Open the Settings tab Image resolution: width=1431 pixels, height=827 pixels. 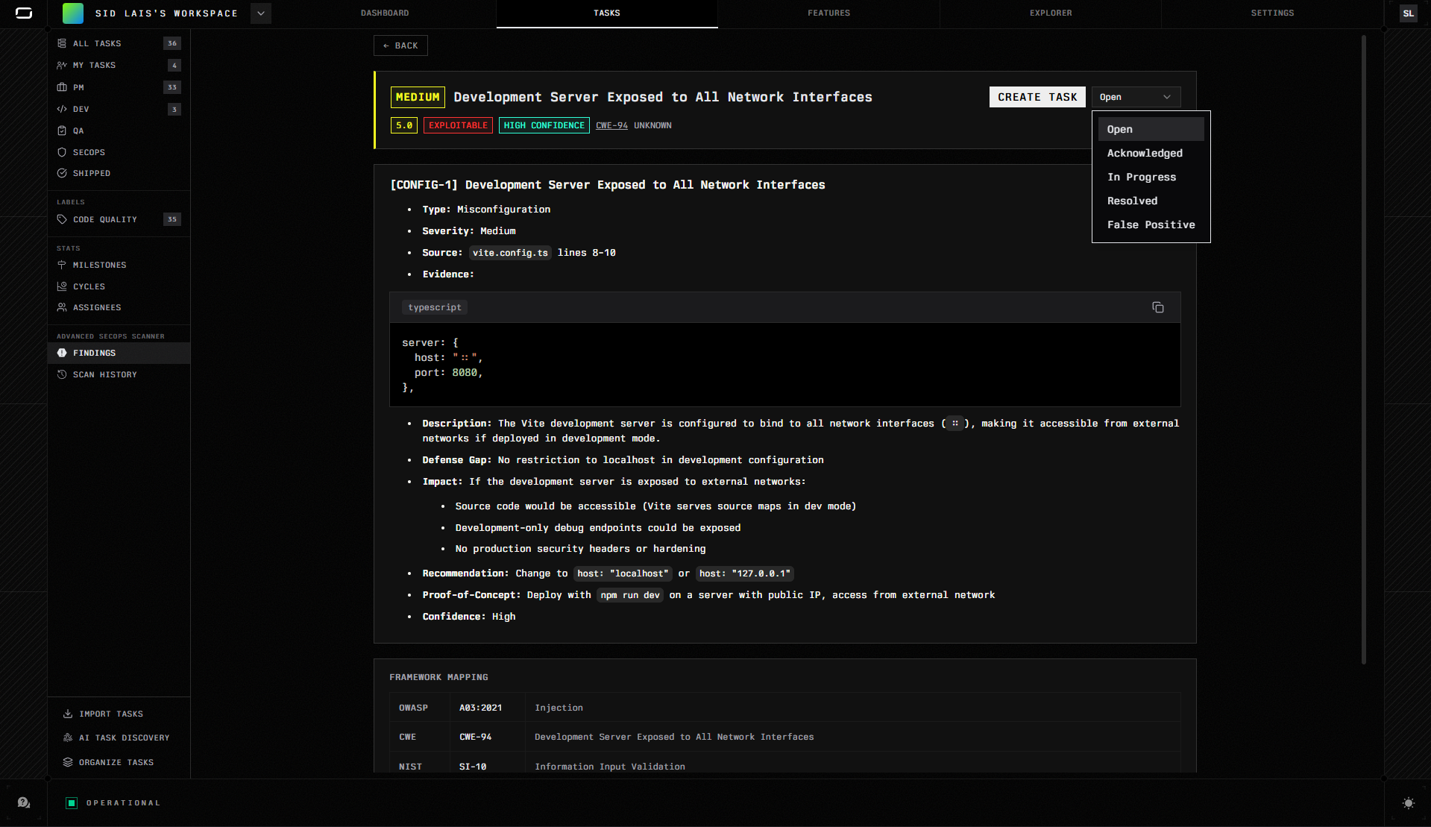pos(1272,13)
